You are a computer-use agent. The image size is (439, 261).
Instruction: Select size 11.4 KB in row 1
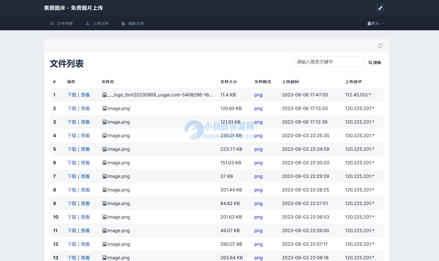click(x=228, y=95)
